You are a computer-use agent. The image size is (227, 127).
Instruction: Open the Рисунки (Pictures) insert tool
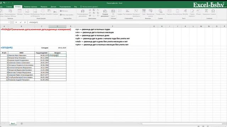[x=27, y=12]
